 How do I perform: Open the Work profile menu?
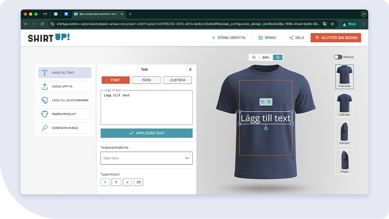coord(349,24)
